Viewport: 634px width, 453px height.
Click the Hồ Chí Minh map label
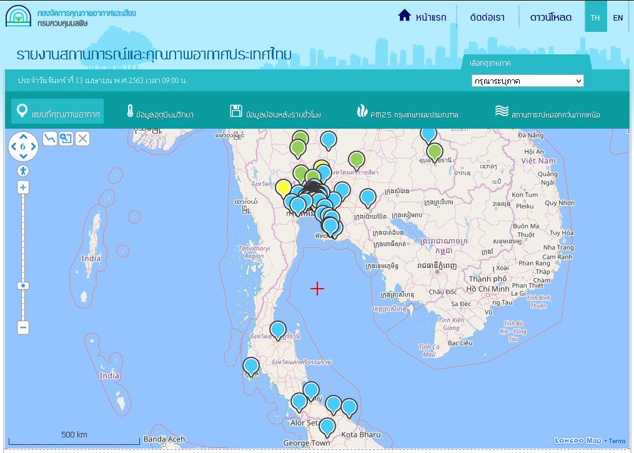click(x=488, y=289)
